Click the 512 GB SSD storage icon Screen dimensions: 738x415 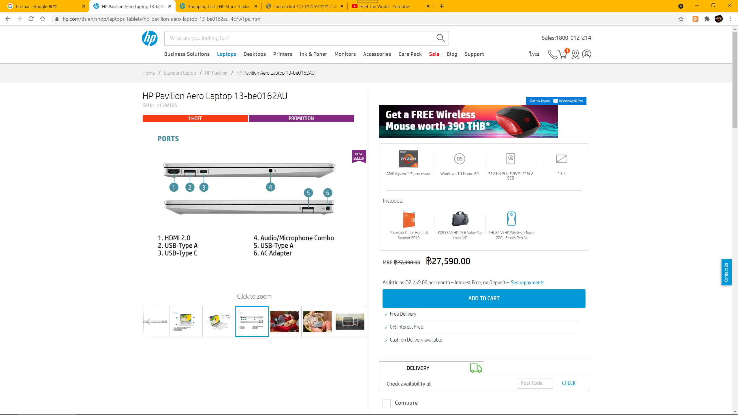(511, 159)
